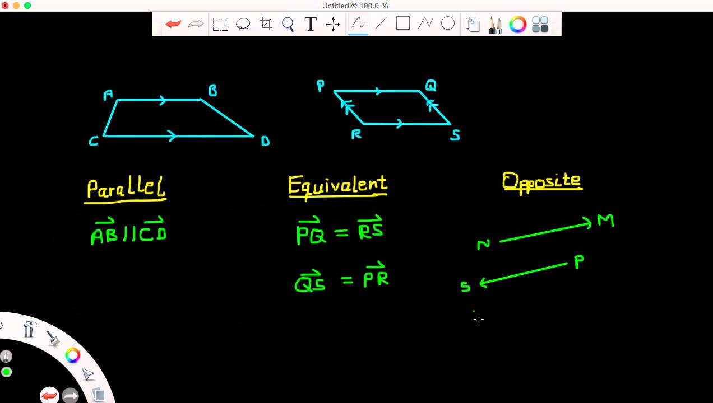This screenshot has width=713, height=403.
Task: Select the Text tool
Action: (311, 24)
